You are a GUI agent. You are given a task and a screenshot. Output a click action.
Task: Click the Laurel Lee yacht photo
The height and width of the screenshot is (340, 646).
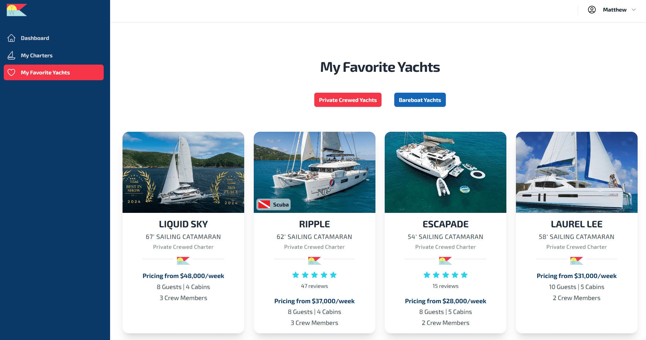click(576, 172)
